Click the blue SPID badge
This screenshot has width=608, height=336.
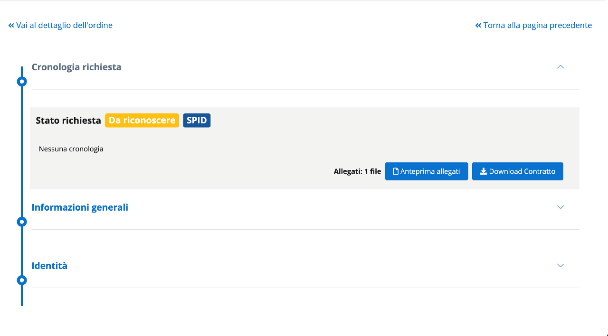coord(197,121)
